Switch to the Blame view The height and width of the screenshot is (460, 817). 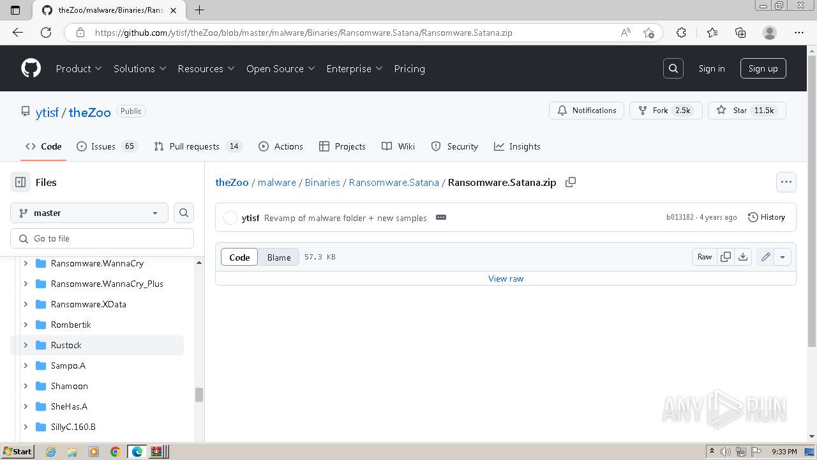click(x=279, y=257)
